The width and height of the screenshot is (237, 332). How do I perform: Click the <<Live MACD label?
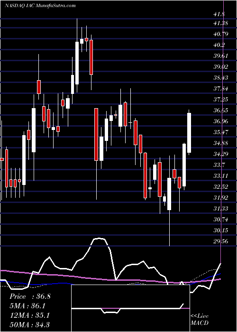[x=200, y=319]
